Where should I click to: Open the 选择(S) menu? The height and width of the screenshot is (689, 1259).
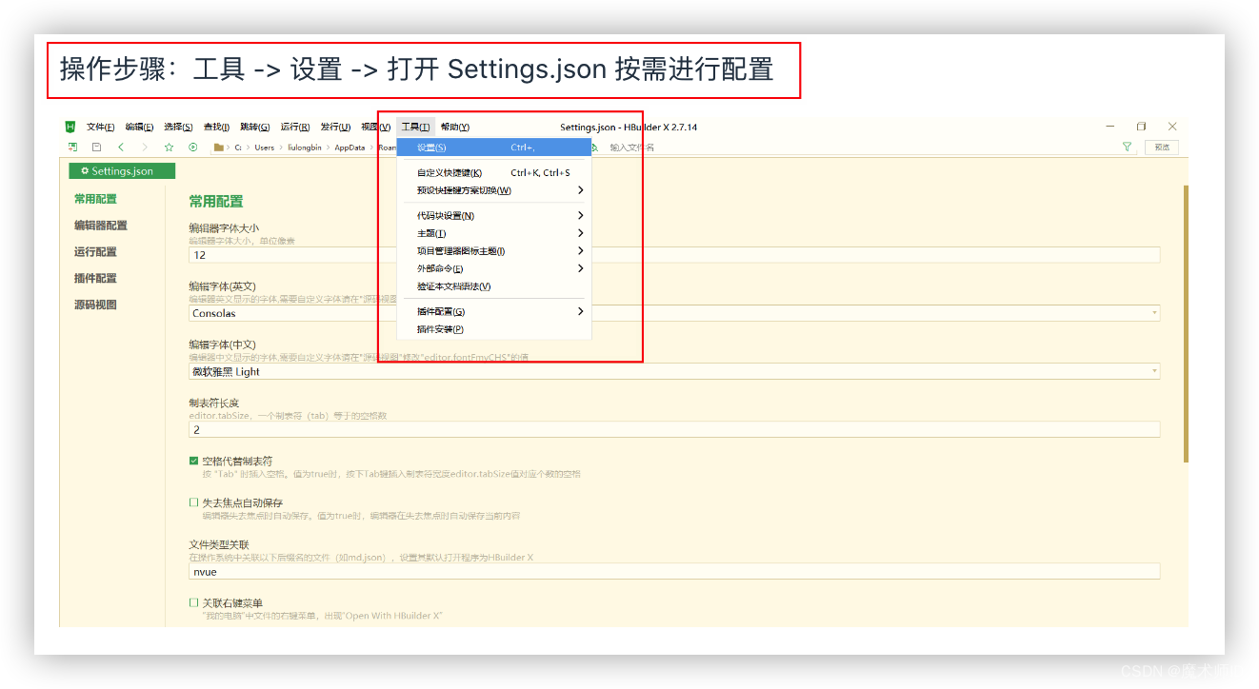(178, 127)
